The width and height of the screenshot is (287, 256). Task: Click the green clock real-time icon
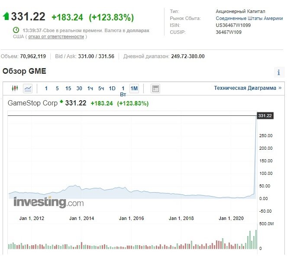click(16, 30)
